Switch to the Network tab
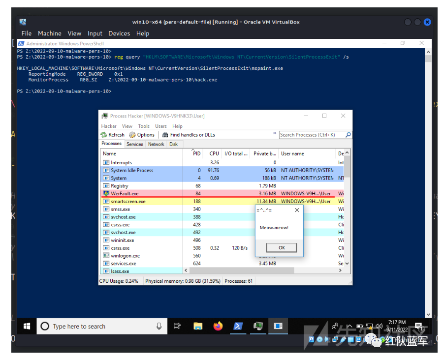 click(156, 144)
